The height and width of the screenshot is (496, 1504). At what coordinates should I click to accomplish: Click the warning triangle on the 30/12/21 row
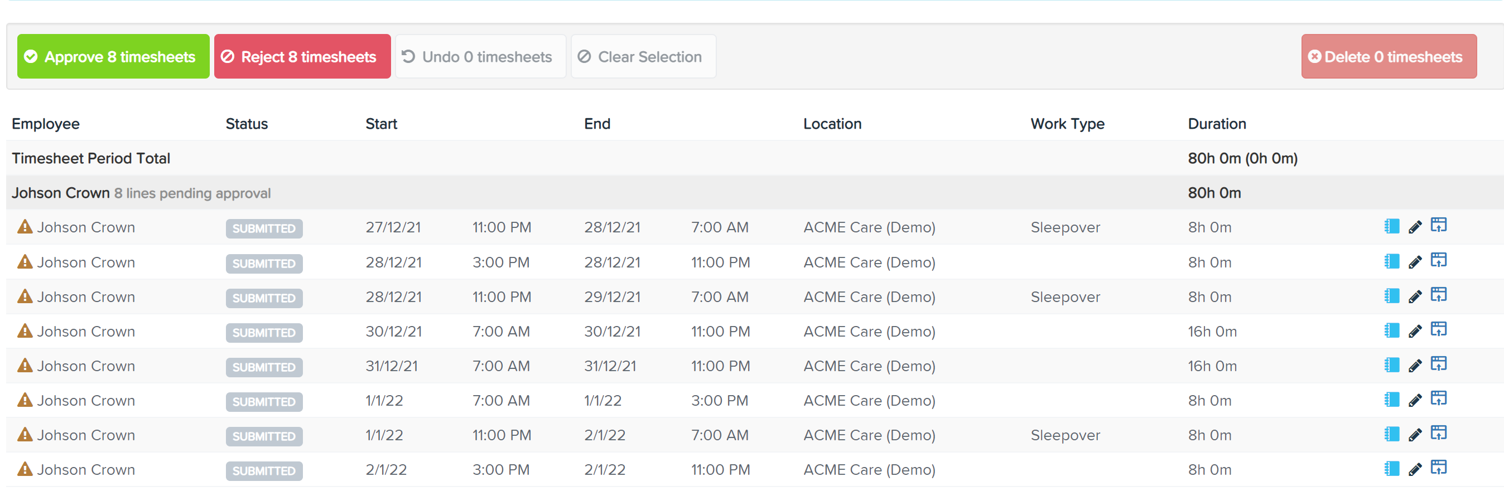25,331
